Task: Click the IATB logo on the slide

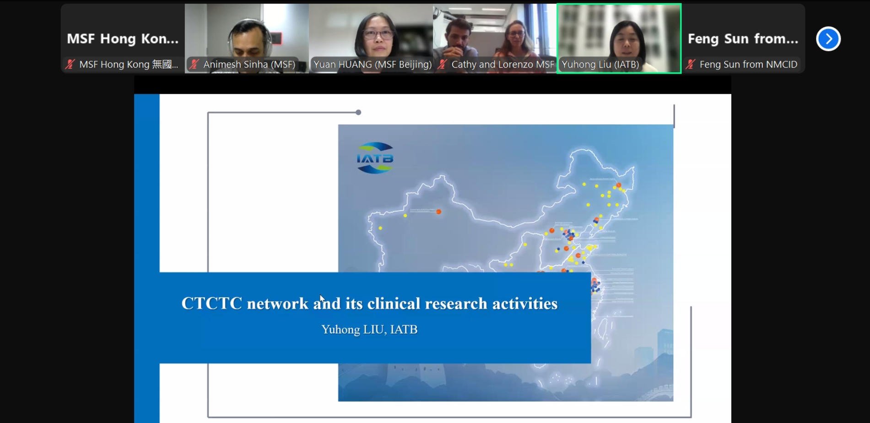Action: [x=375, y=158]
